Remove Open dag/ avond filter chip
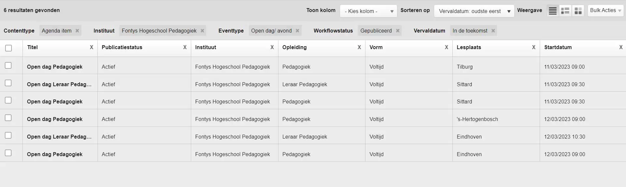Screen dimensions: 626x187 (x=297, y=31)
